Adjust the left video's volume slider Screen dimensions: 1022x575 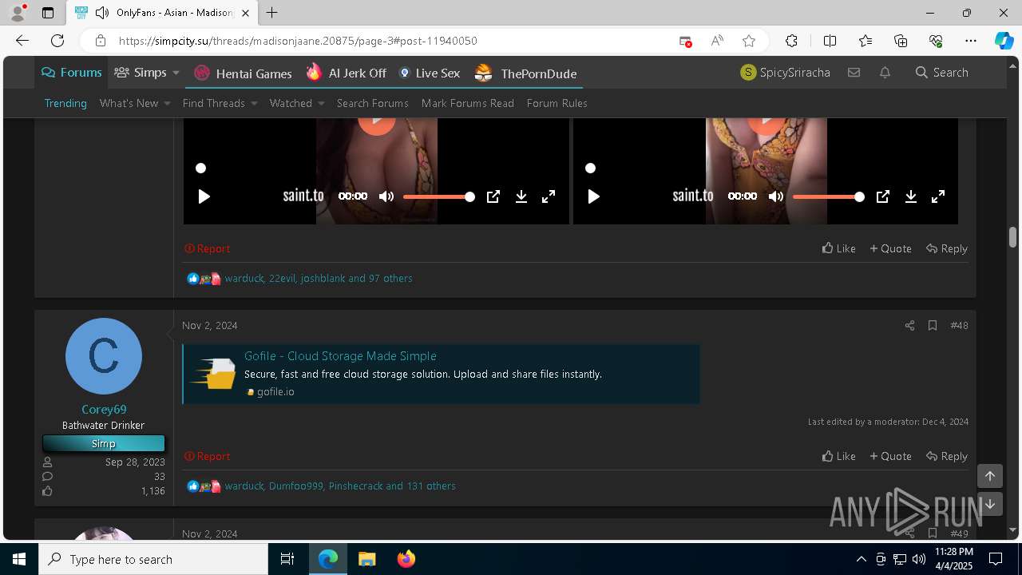point(438,196)
